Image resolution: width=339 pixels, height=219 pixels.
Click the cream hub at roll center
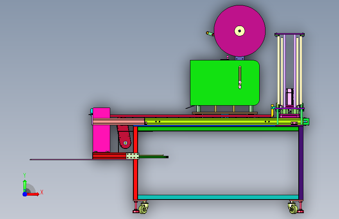(x=240, y=31)
